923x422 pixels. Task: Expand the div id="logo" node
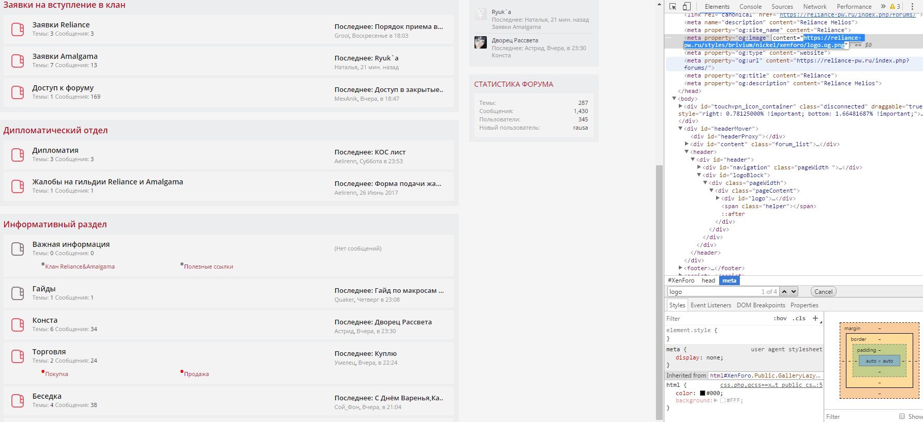pos(718,198)
